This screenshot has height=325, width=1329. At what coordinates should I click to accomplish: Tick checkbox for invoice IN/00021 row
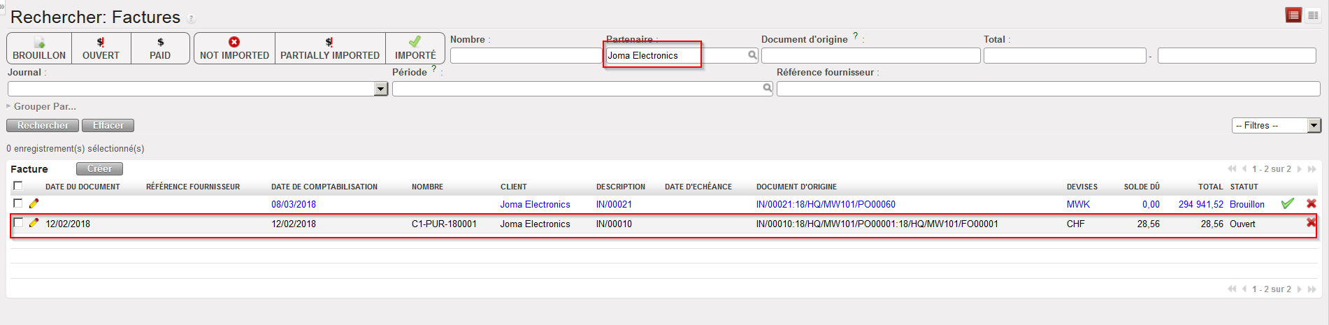(18, 203)
